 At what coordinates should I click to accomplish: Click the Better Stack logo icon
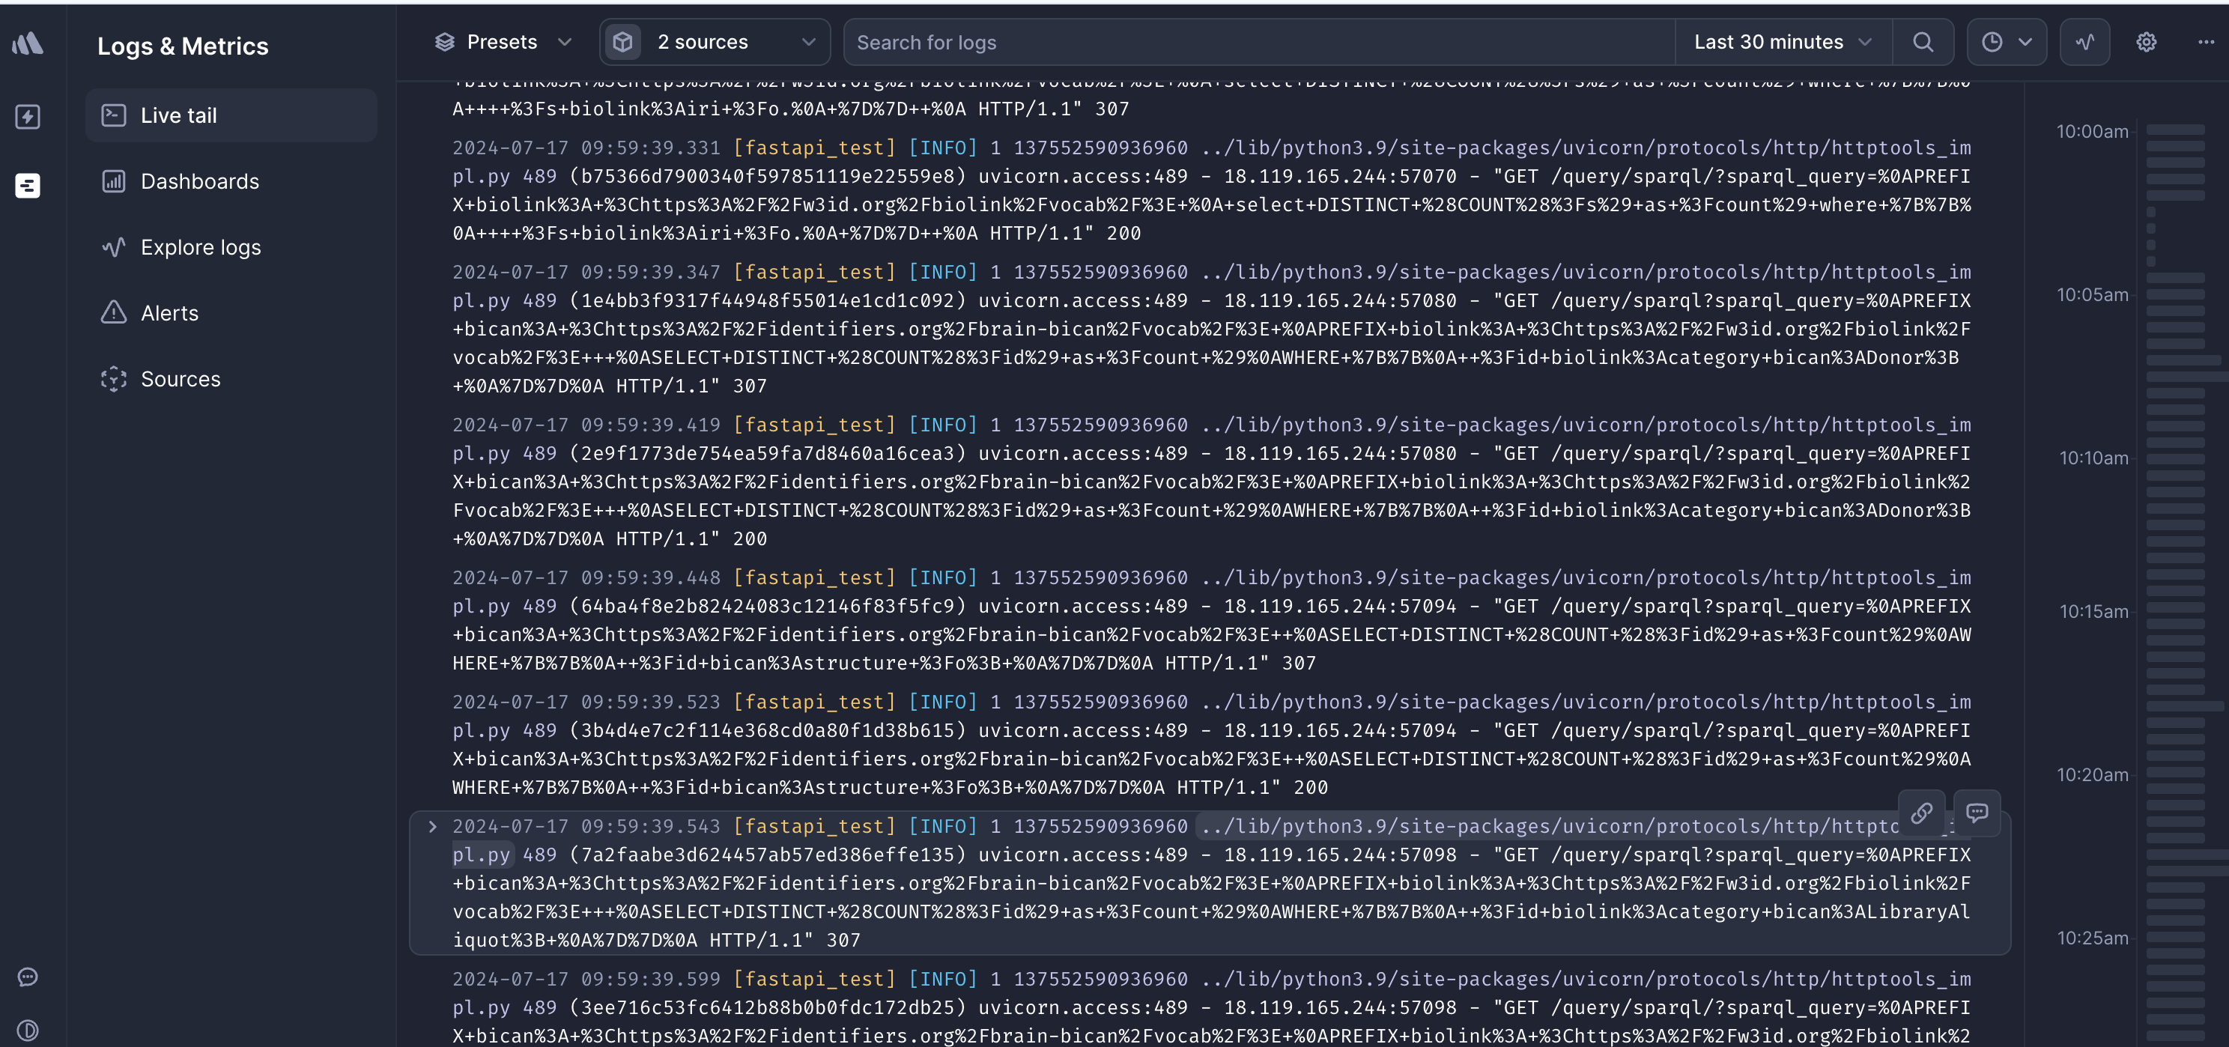pos(28,43)
